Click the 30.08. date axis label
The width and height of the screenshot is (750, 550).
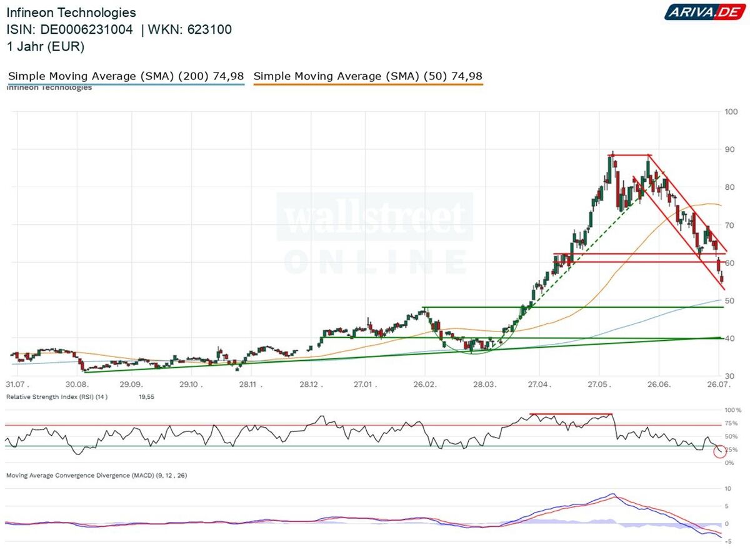tap(76, 385)
